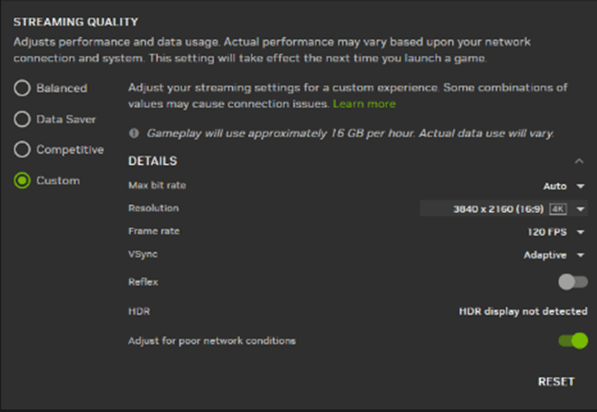Open the VSync Adaptive dropdown

(x=554, y=254)
